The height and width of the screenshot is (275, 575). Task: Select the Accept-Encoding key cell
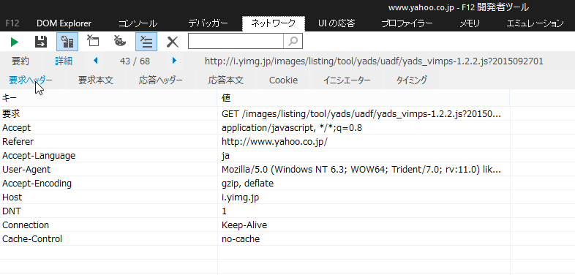108,184
